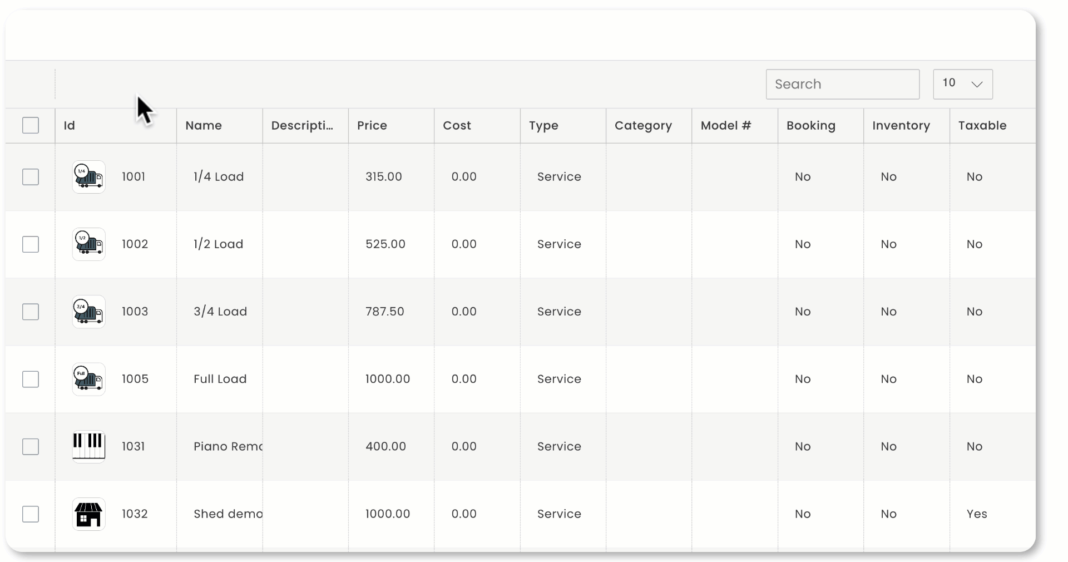Click the 3/4 Load truck icon
This screenshot has width=1068, height=562.
point(88,312)
